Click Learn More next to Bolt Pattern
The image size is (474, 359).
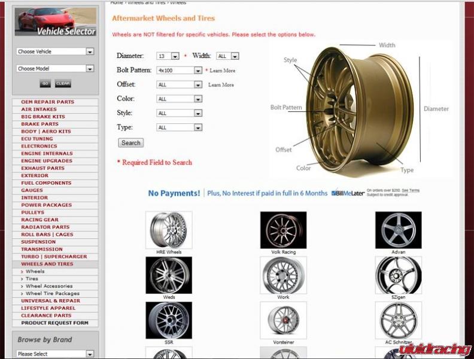pos(222,71)
